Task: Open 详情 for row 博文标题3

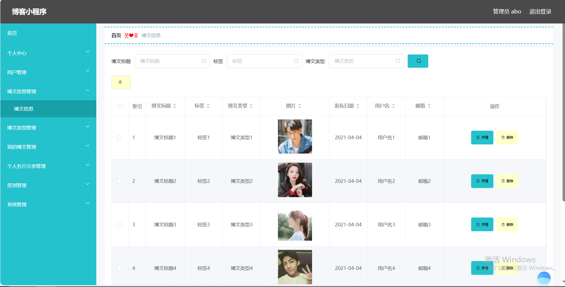Action: click(x=482, y=225)
